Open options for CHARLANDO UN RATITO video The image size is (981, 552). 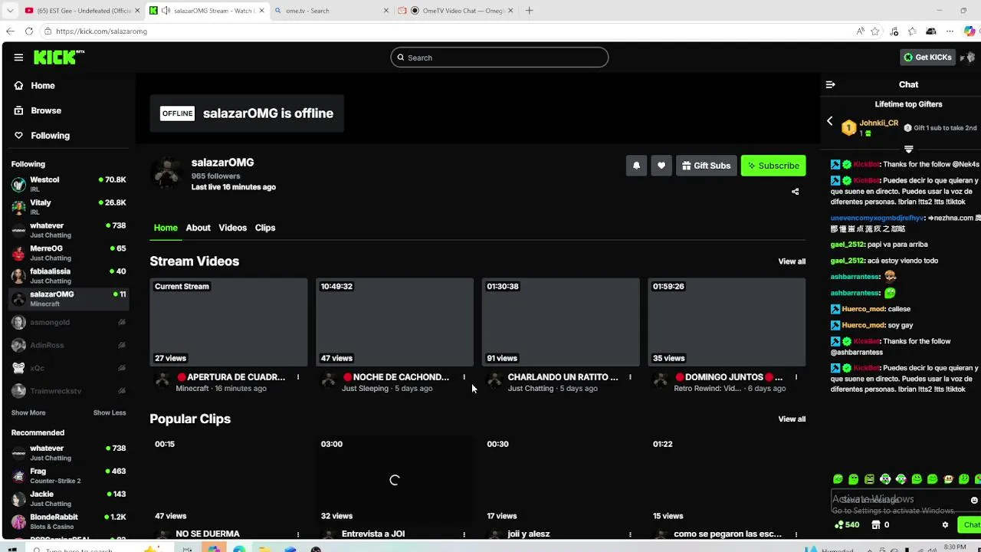[630, 377]
